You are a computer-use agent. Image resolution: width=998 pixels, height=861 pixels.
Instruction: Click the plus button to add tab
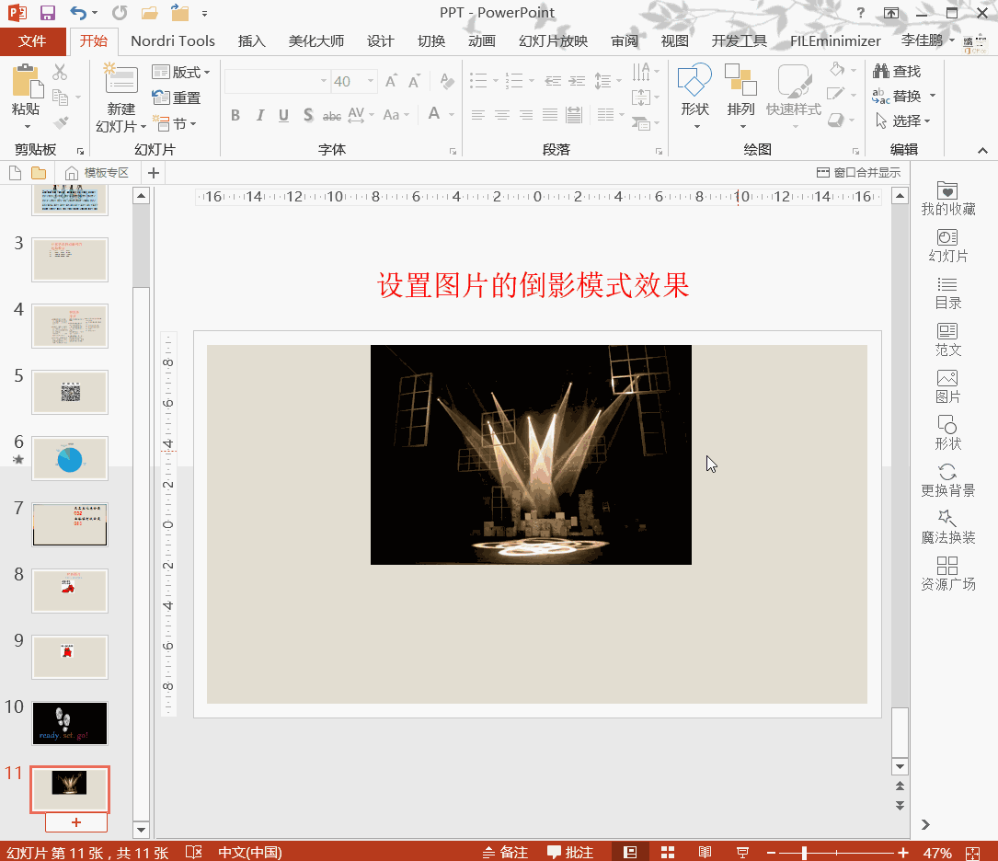click(154, 172)
